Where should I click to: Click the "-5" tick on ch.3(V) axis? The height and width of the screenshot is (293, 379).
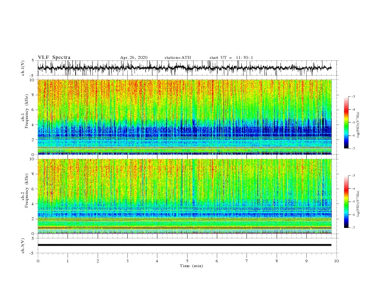33,253
